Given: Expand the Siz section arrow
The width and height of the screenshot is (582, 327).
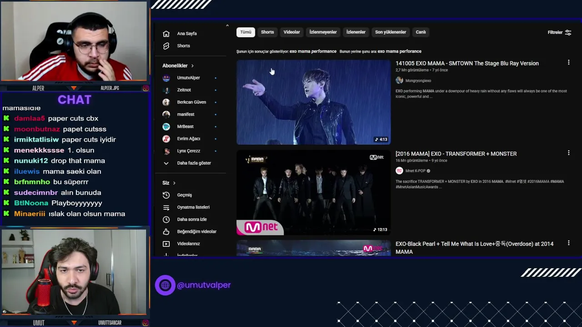Looking at the screenshot, I should click(x=174, y=183).
